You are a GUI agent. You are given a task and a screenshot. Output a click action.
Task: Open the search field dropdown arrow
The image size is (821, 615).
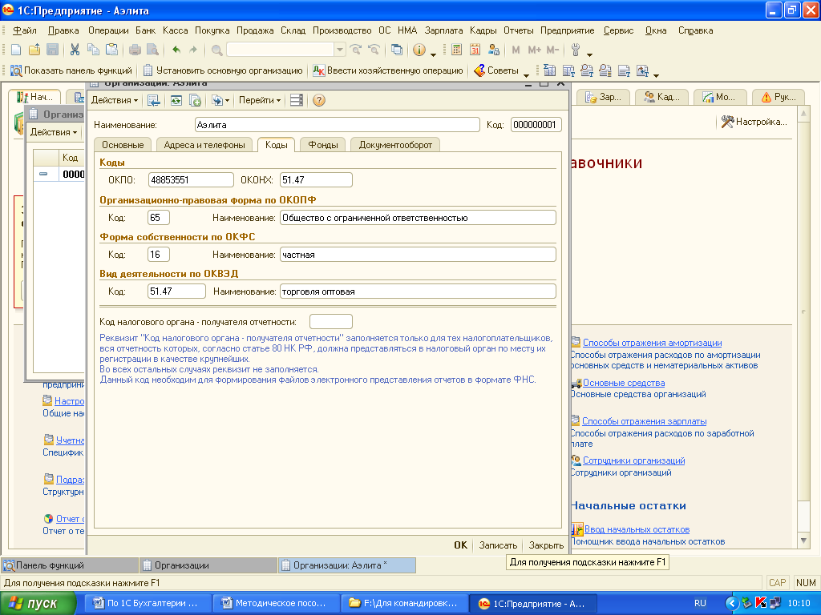[340, 50]
